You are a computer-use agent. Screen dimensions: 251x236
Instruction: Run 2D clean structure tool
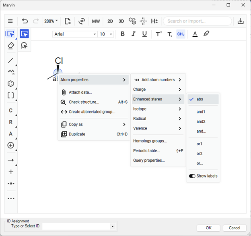[110, 21]
